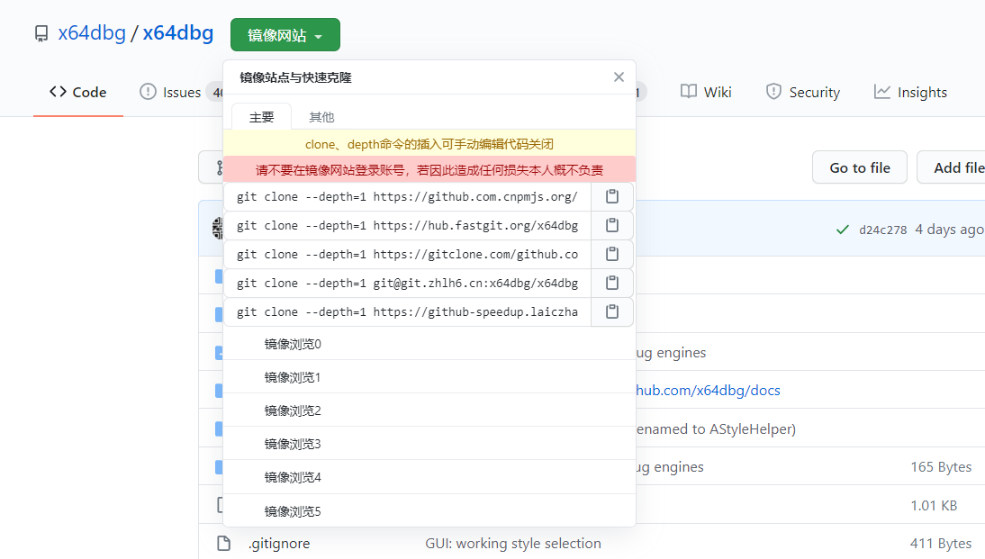
Task: Click the '4 days ago' timestamp
Action: [949, 230]
